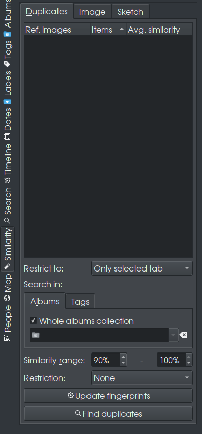Open the album selection combo box

pyautogui.click(x=104, y=335)
